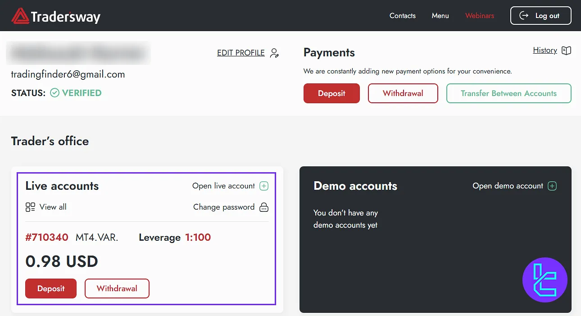Click Change password link
Image resolution: width=581 pixels, height=316 pixels.
click(224, 207)
